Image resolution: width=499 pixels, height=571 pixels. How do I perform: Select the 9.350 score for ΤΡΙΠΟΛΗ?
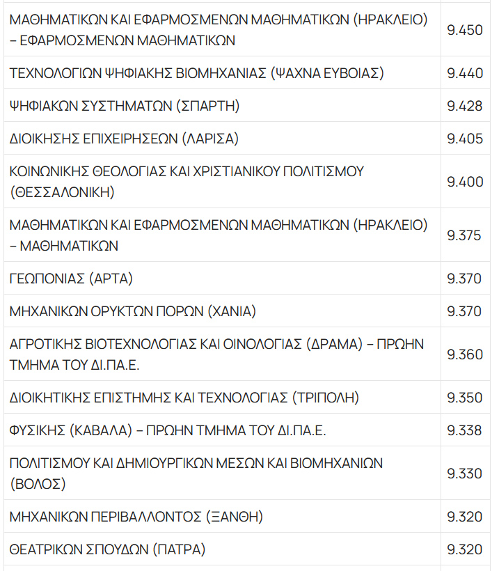[465, 398]
